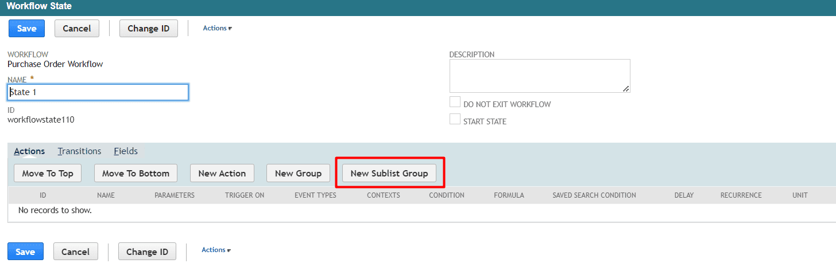Click the bottom Change ID button
836x271 pixels.
click(x=147, y=252)
